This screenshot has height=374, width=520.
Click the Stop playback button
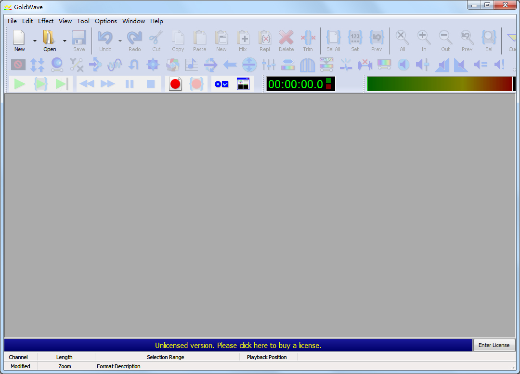(151, 84)
